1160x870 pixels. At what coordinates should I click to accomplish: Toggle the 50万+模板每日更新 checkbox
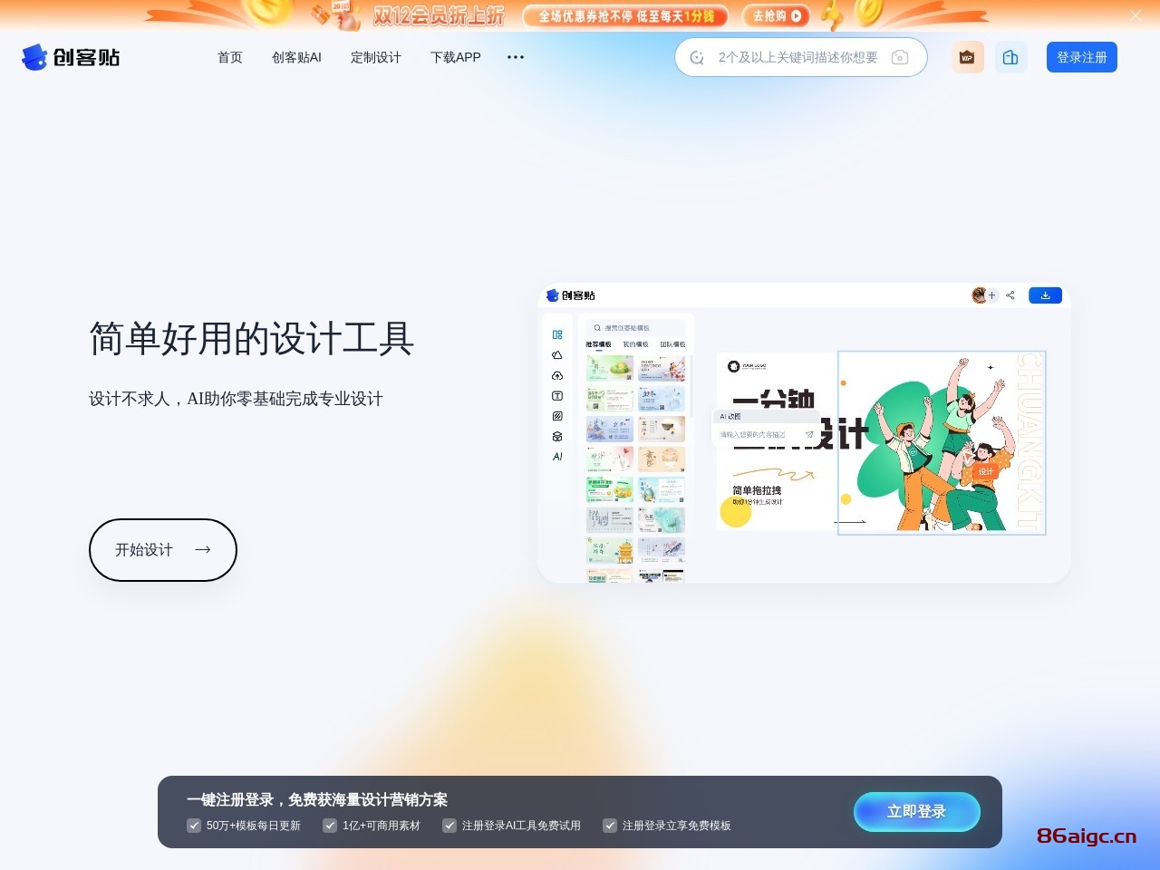194,826
